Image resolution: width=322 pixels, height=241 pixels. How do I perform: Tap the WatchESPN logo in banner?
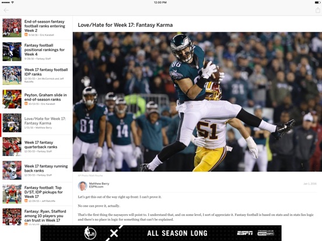click(266, 233)
